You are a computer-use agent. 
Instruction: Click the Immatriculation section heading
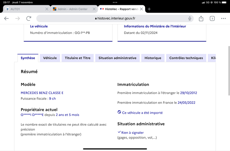[133, 85]
